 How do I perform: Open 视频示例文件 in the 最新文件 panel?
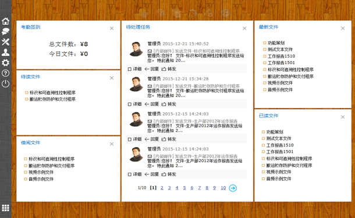280,83
